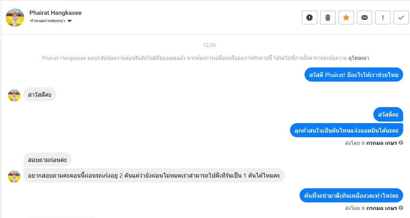
Task: Select the ลูกค้าสนใจเป็นคันไหน reply bubble
Action: (x=347, y=130)
